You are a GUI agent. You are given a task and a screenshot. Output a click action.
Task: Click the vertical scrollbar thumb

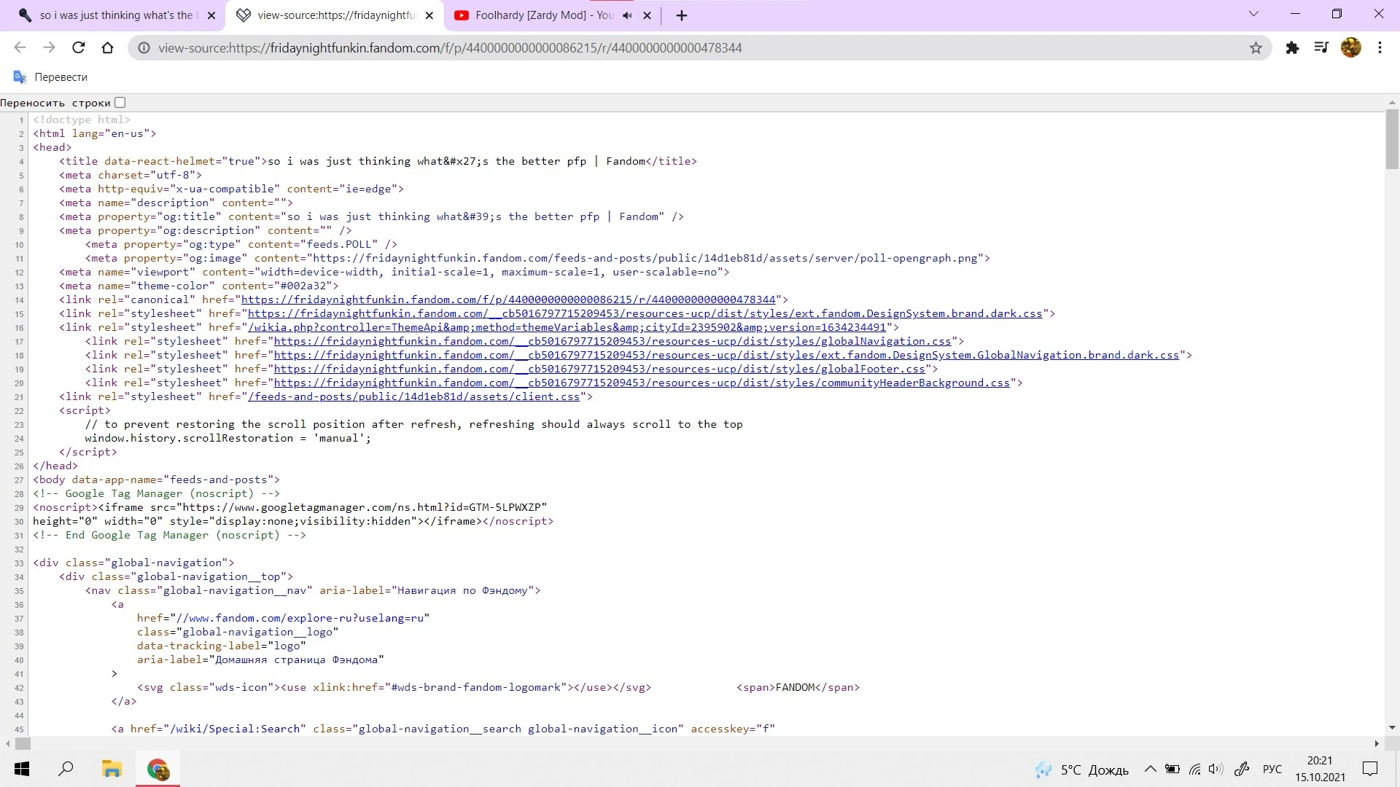(1392, 138)
